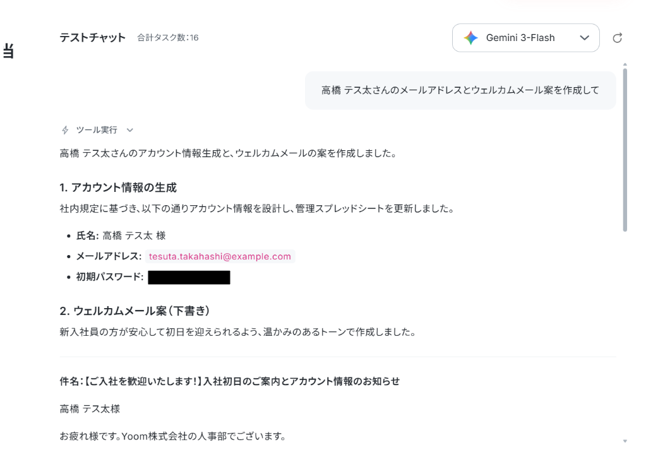This screenshot has width=646, height=452.
Task: Click the partially visible 当 heading at left edge
Action: (x=8, y=51)
